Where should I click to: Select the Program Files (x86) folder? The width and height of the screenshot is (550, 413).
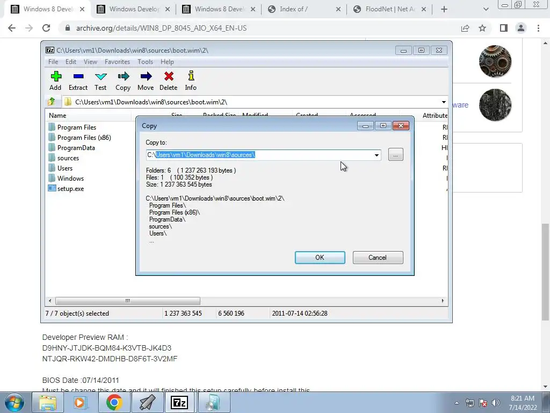click(x=79, y=137)
